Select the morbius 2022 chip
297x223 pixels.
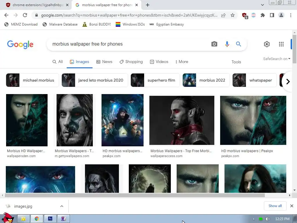[x=206, y=80]
